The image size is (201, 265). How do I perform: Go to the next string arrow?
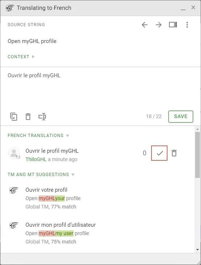tap(158, 25)
